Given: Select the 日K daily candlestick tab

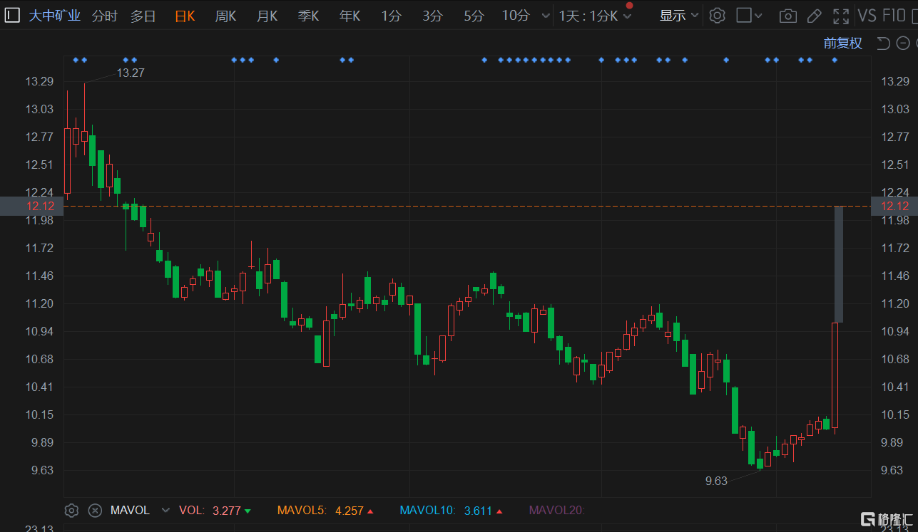Looking at the screenshot, I should pos(185,16).
